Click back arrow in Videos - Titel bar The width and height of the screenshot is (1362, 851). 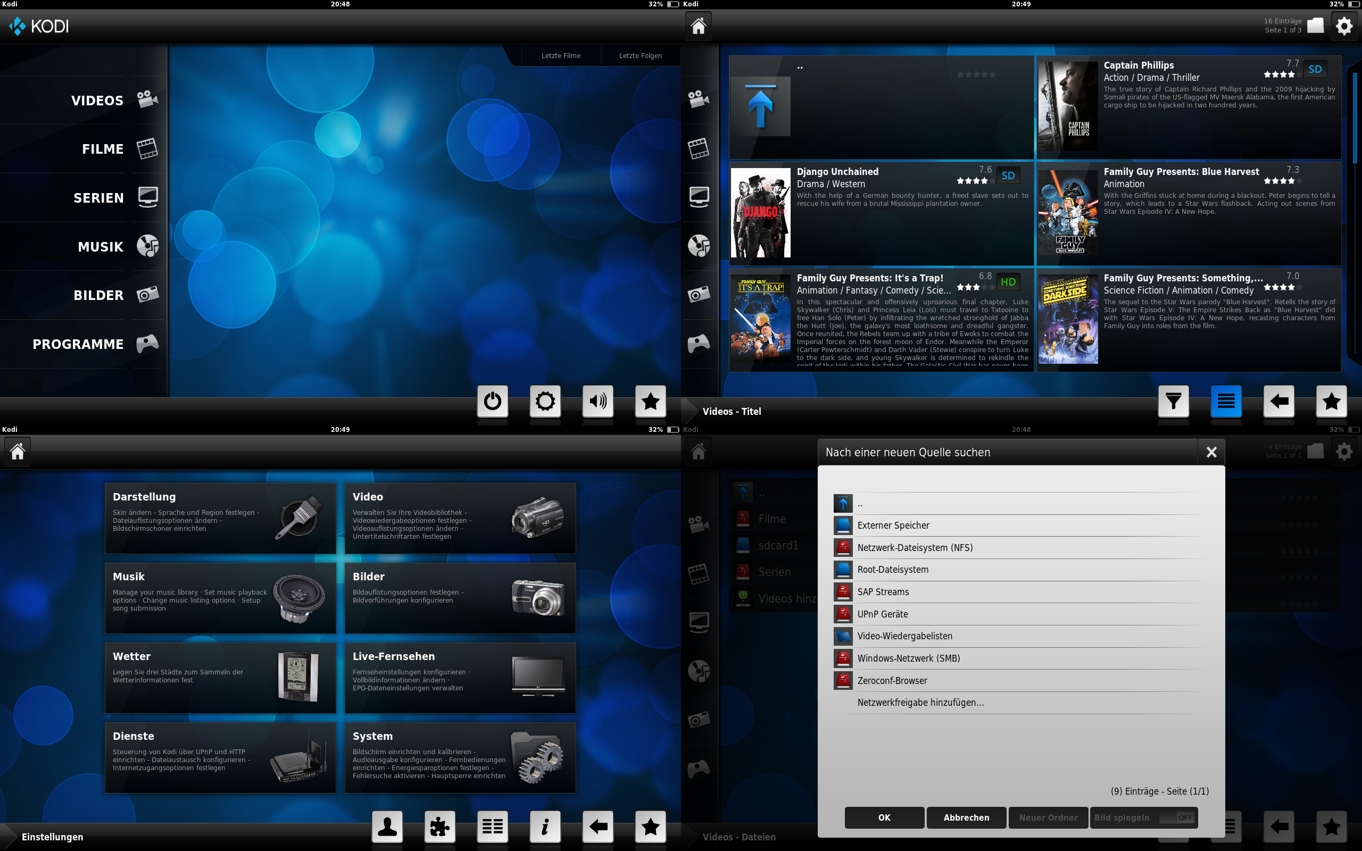[1278, 401]
